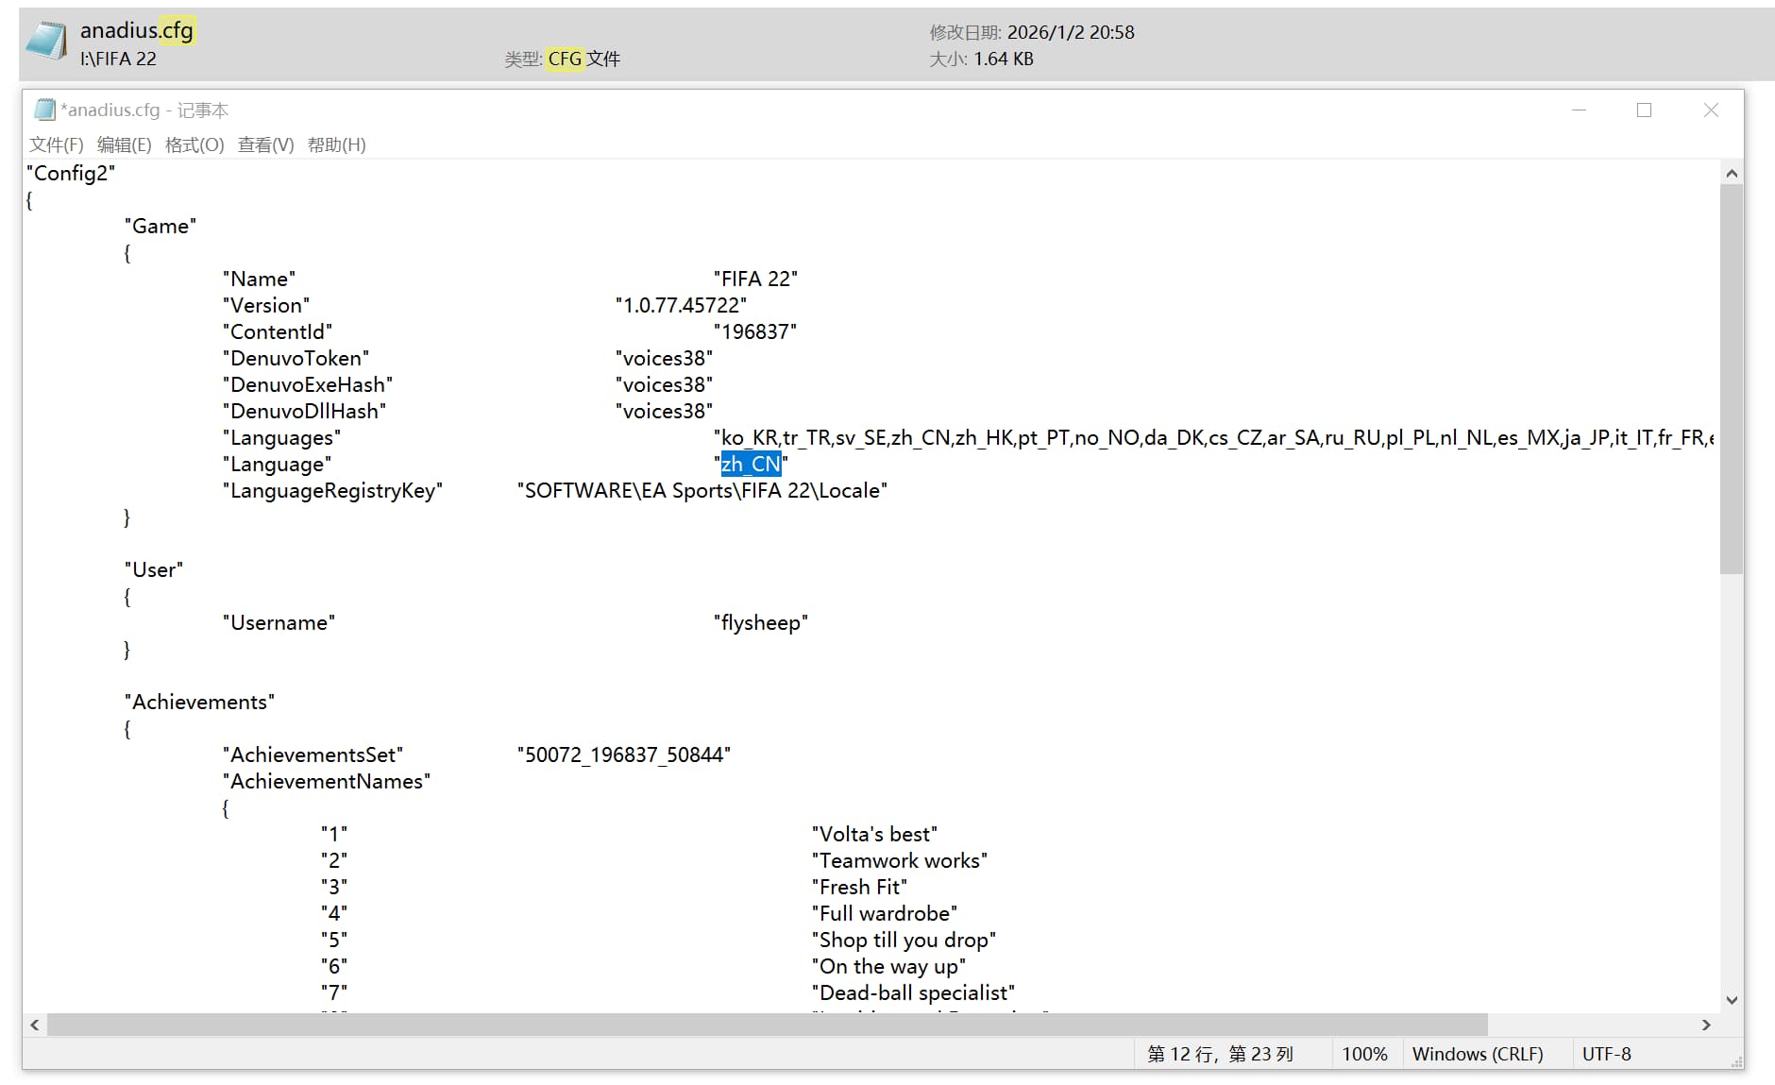Click the "FIFA 22" name value

pyautogui.click(x=755, y=279)
